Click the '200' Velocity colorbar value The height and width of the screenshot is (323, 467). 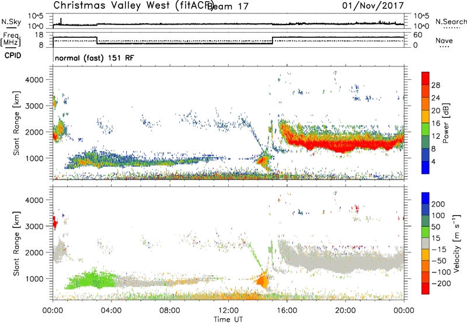click(438, 204)
